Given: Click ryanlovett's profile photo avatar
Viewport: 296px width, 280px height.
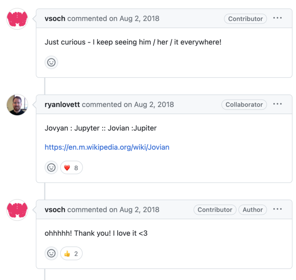Looking at the screenshot, I should tap(17, 105).
